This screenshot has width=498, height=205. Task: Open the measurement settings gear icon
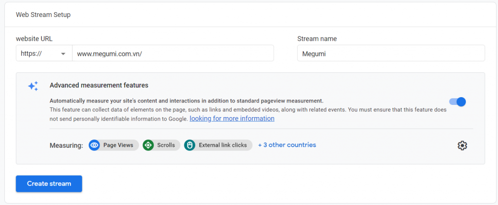(462, 145)
